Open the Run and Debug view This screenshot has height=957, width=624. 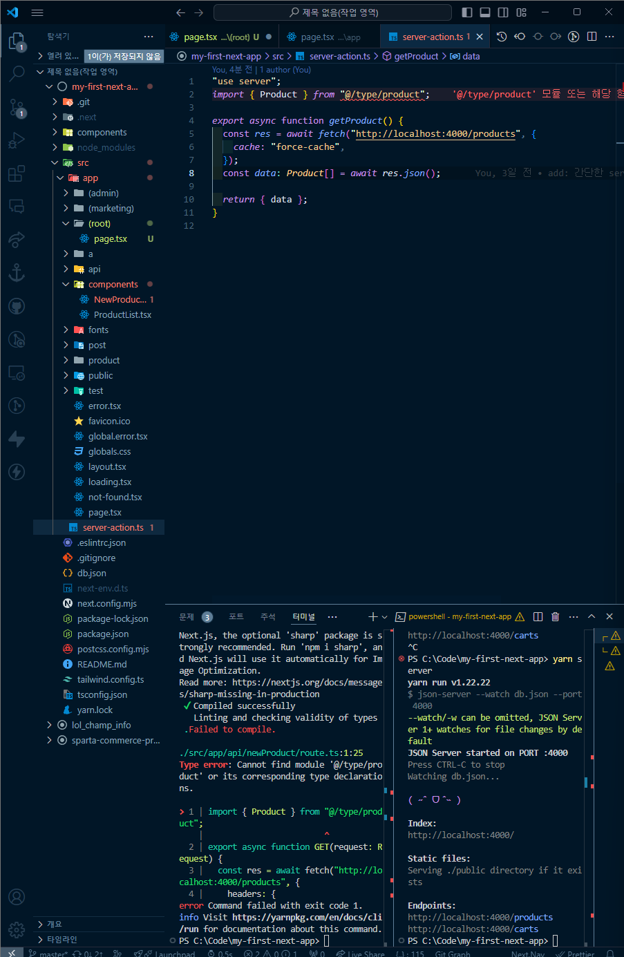pyautogui.click(x=17, y=140)
